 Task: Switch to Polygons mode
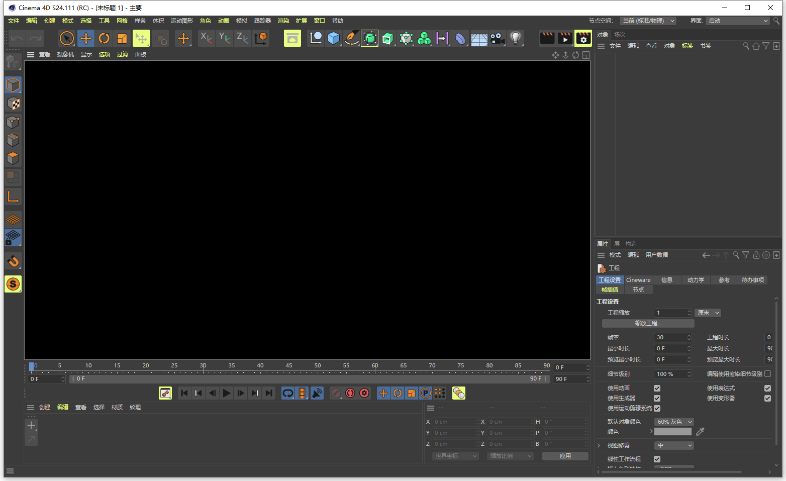point(13,158)
